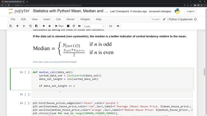Copy selected cells icon

(30, 26)
